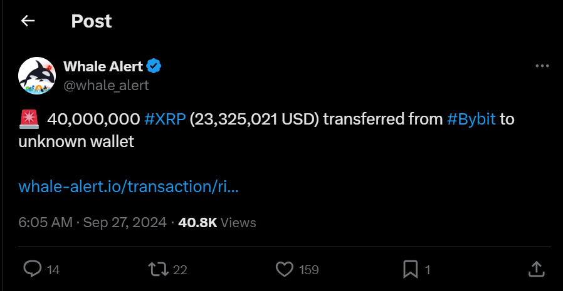The width and height of the screenshot is (563, 291).
Task: Click the red siren emoji
Action: click(x=29, y=118)
